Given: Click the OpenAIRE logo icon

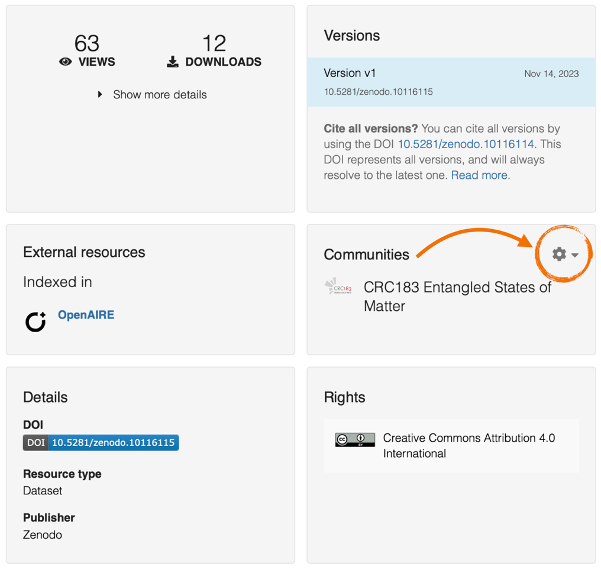Looking at the screenshot, I should pos(35,322).
